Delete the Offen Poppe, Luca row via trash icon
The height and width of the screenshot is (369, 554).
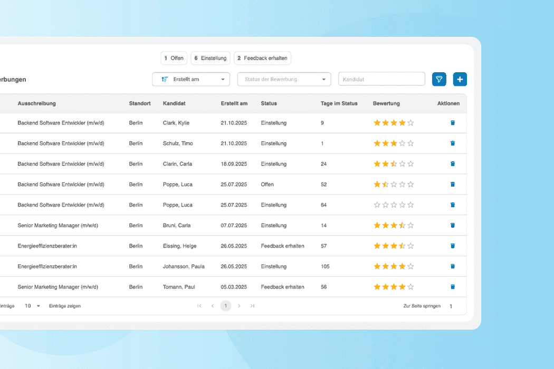(452, 184)
